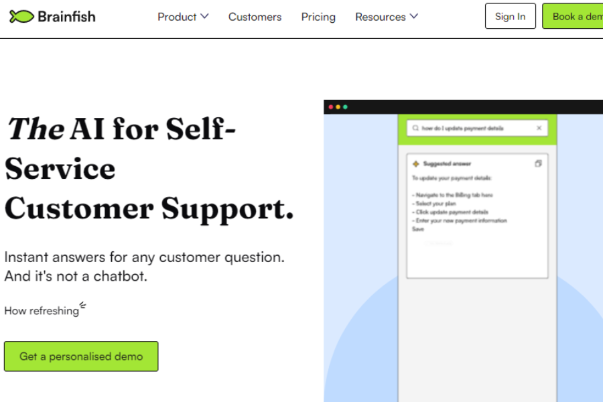Click the red traffic-light dot in the mockup
Viewport: 603px width, 402px height.
331,107
